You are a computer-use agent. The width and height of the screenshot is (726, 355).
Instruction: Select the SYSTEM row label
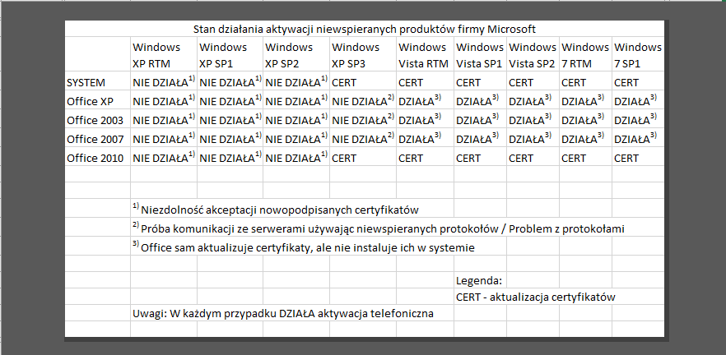coord(98,82)
